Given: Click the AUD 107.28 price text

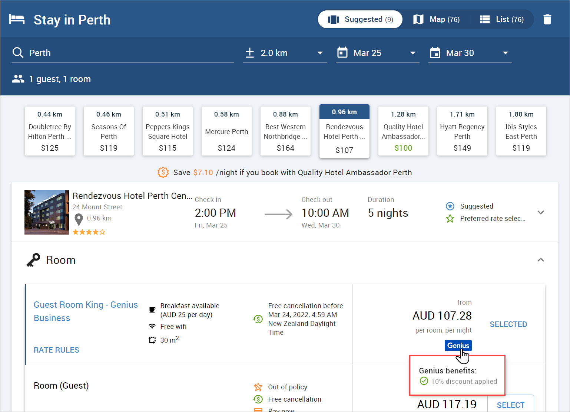Looking at the screenshot, I should (x=442, y=315).
